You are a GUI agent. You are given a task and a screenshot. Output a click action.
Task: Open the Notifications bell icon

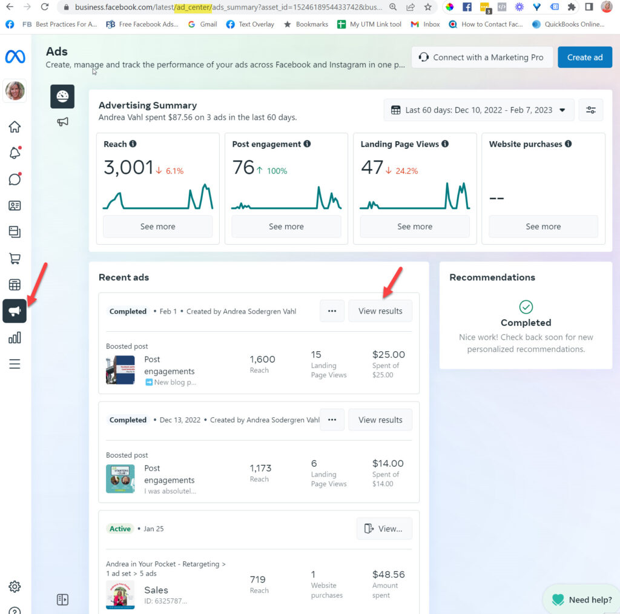(15, 153)
